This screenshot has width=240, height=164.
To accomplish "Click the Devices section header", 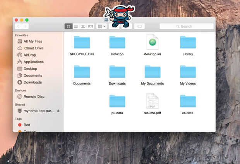I will [x=21, y=90].
